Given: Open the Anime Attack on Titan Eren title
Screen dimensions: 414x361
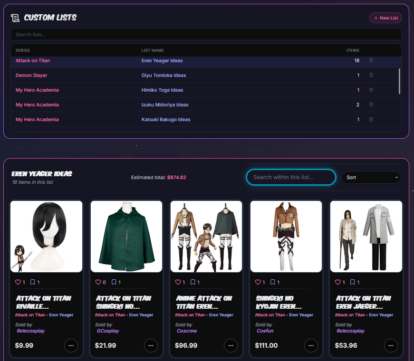Looking at the screenshot, I should coord(204,302).
